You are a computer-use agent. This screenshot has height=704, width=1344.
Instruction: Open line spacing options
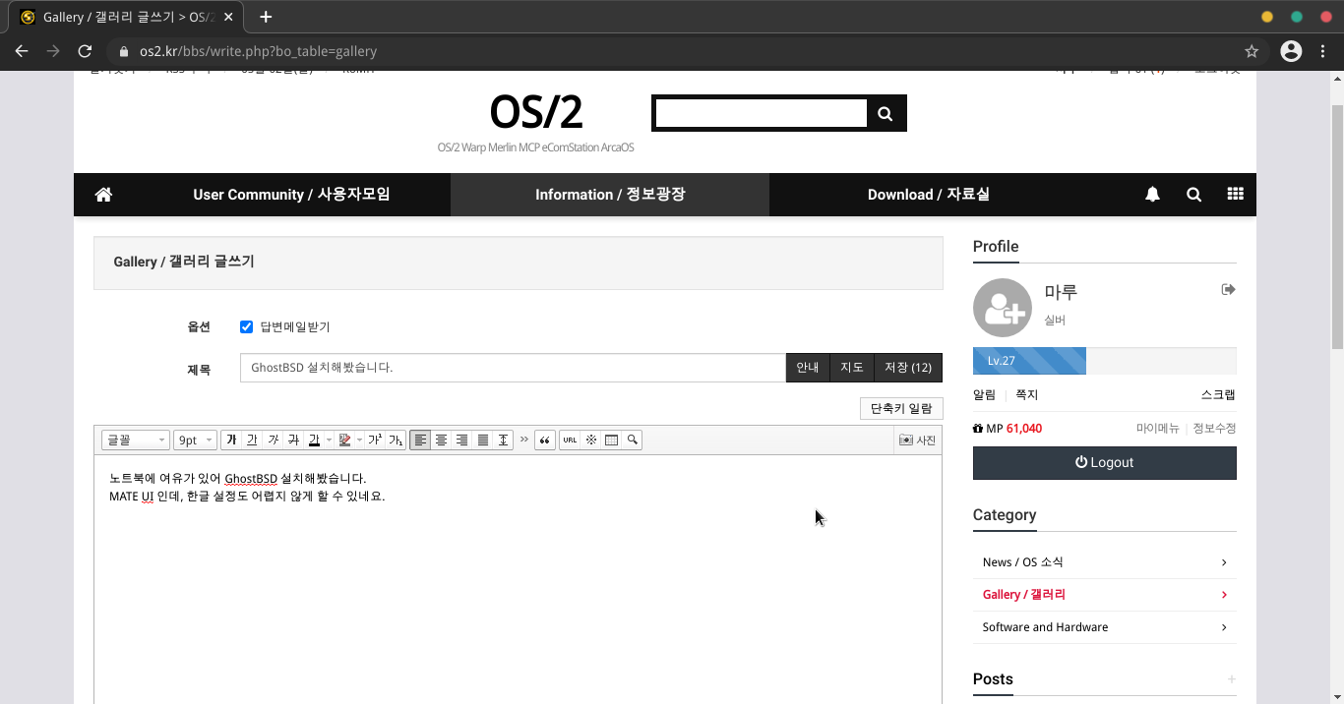503,440
